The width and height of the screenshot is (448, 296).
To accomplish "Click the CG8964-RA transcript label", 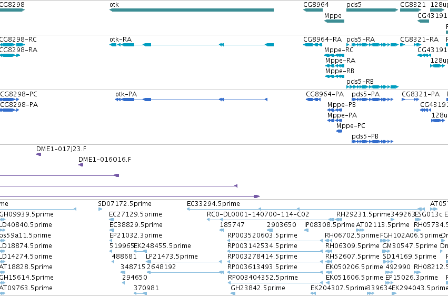I will coord(323,40).
